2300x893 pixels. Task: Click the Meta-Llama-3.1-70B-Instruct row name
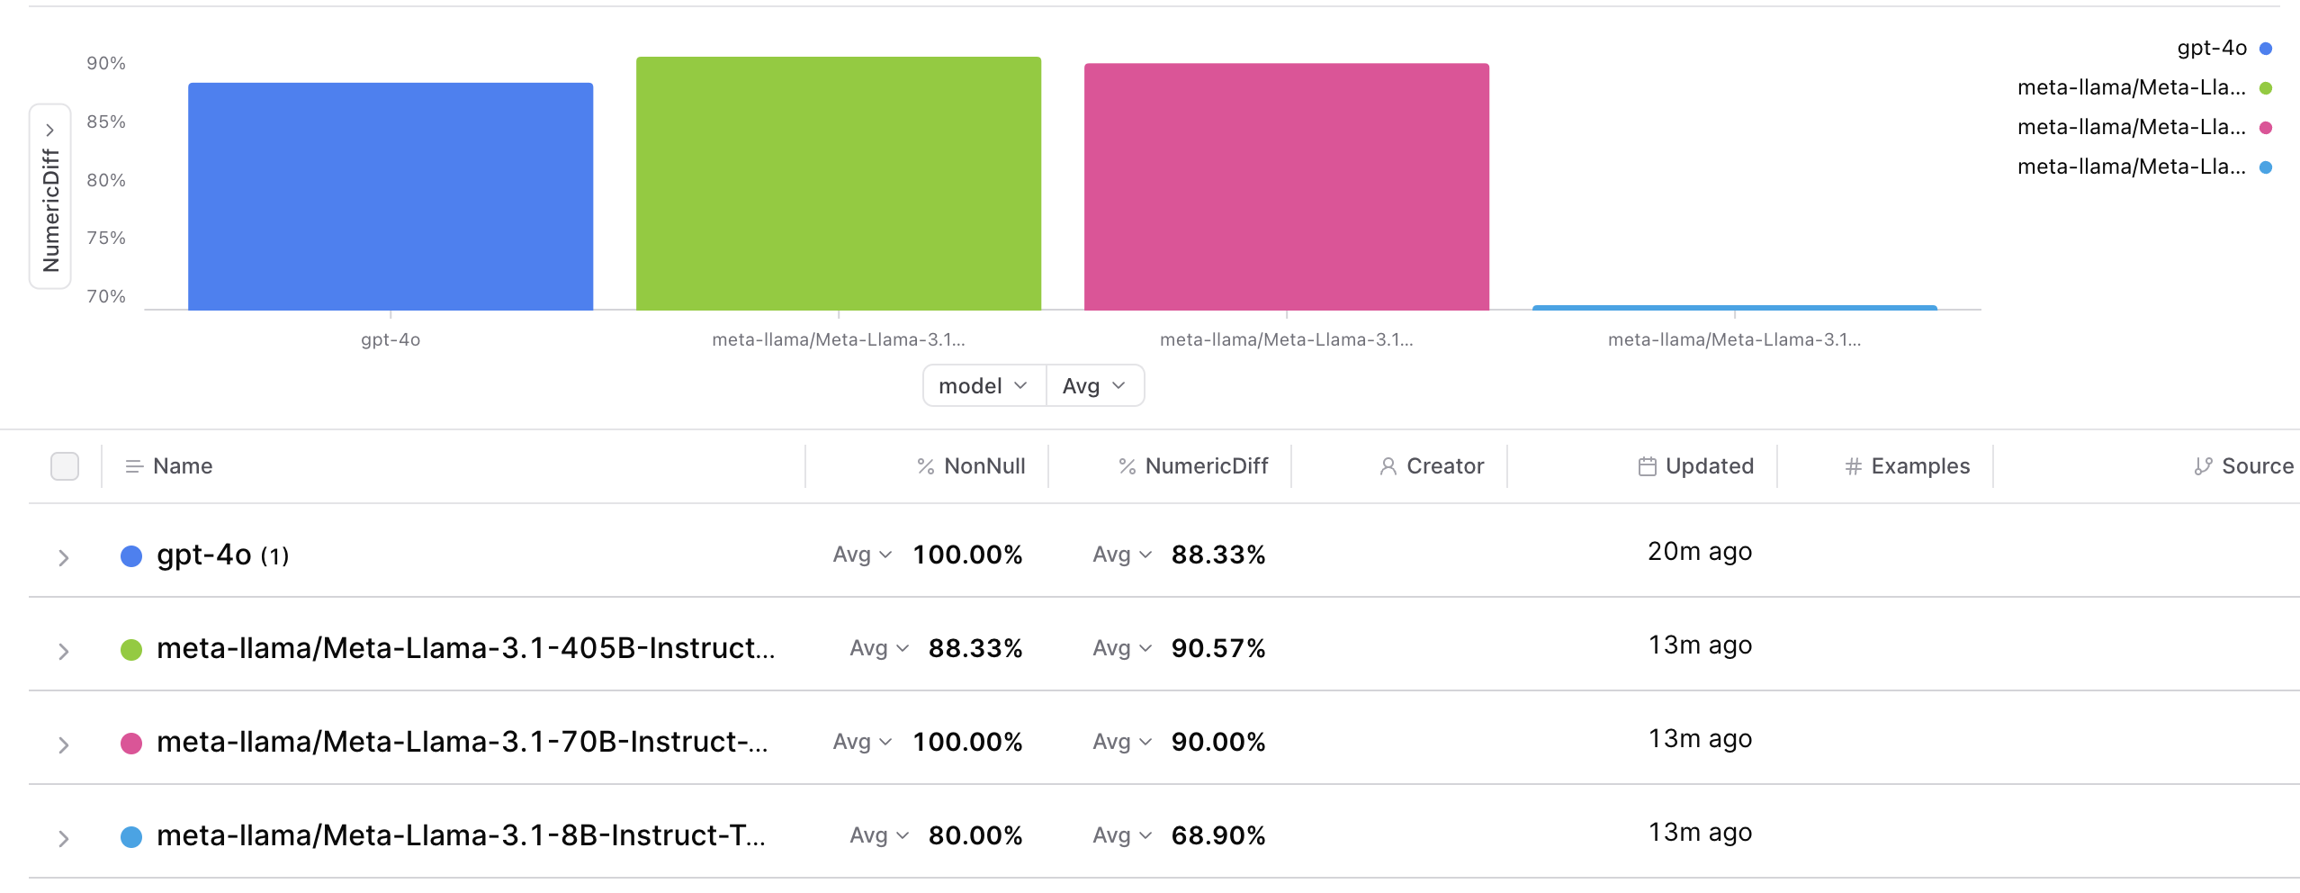[x=462, y=742]
